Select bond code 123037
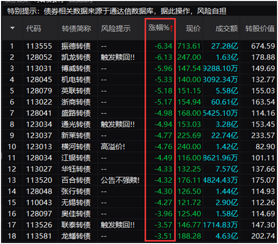Image resolution: width=278 pixels, height=244 pixels. click(39, 136)
